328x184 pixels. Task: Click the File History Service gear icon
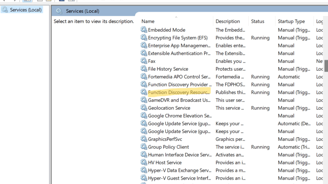[144, 69]
